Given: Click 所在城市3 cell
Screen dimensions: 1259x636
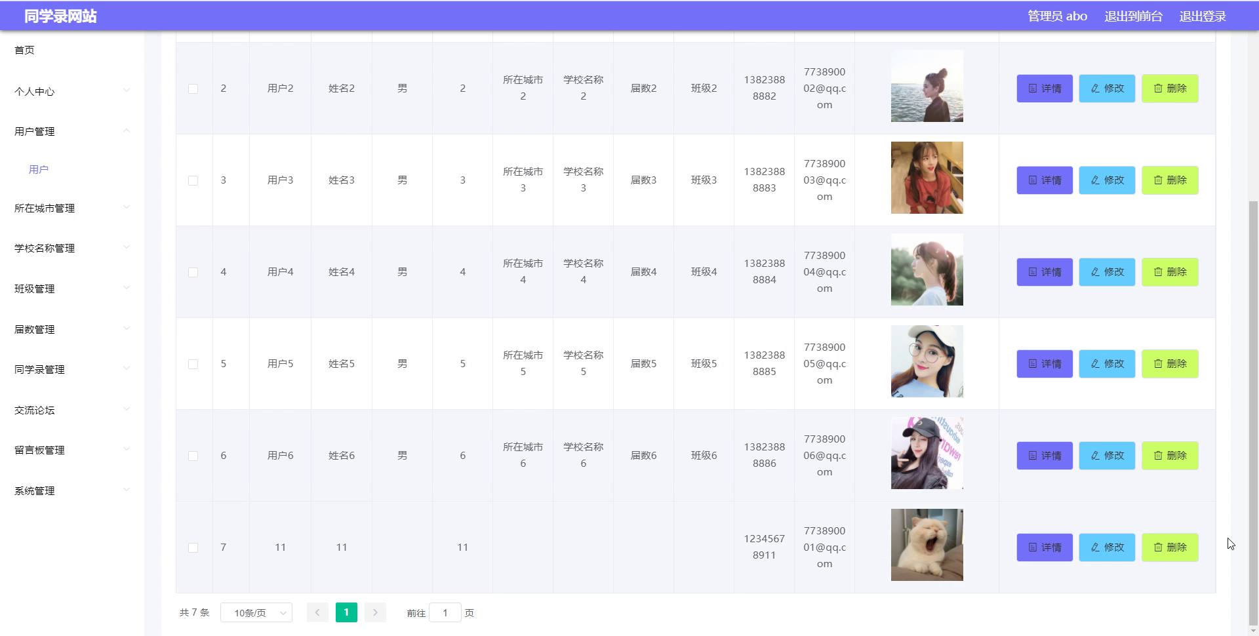Looking at the screenshot, I should (523, 180).
